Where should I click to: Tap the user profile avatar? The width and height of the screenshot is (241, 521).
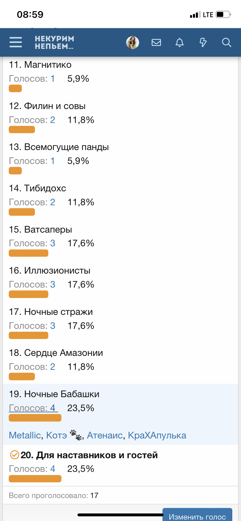coord(132,42)
